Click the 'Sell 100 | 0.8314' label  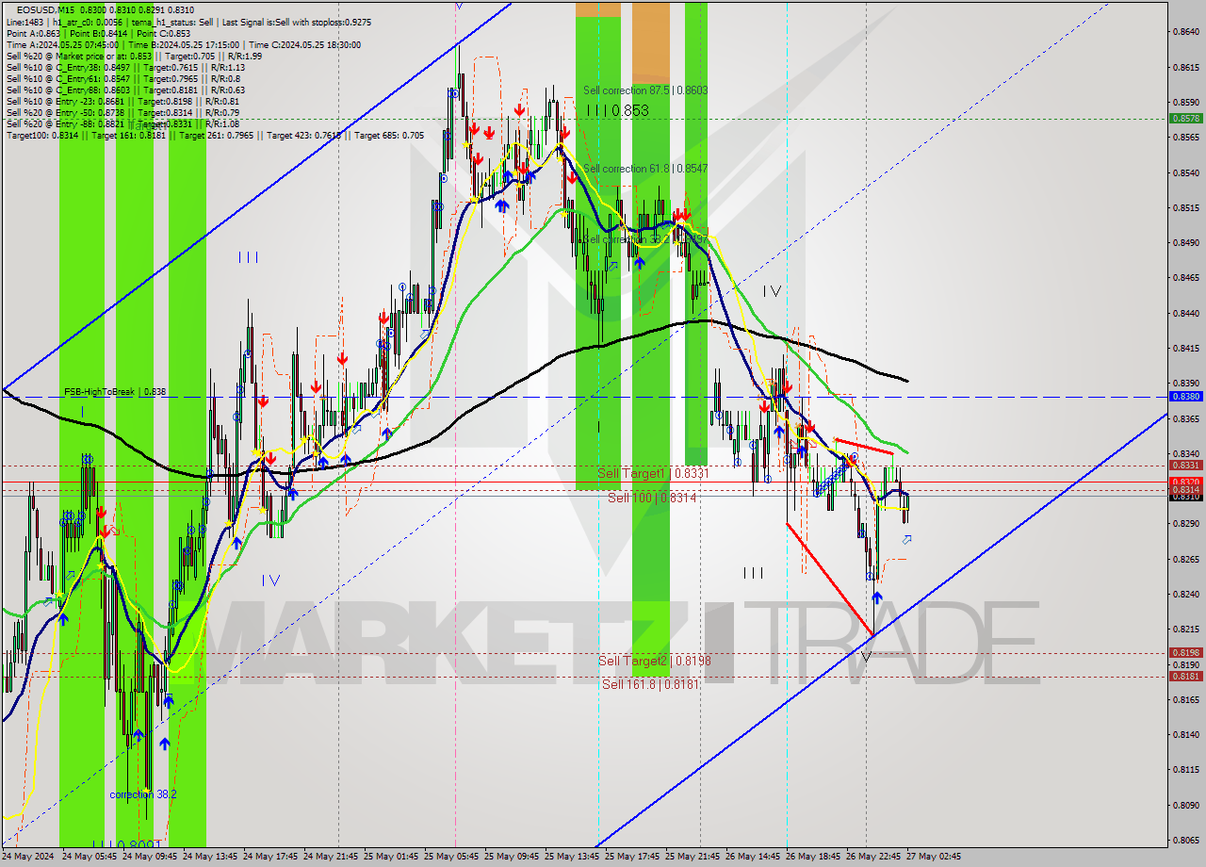pyautogui.click(x=652, y=498)
